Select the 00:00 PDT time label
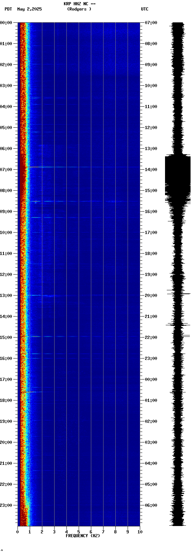193x554 pixels. tap(6, 23)
